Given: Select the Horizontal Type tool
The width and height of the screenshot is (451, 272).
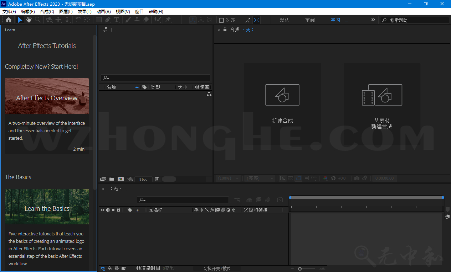Looking at the screenshot, I should click(x=117, y=20).
